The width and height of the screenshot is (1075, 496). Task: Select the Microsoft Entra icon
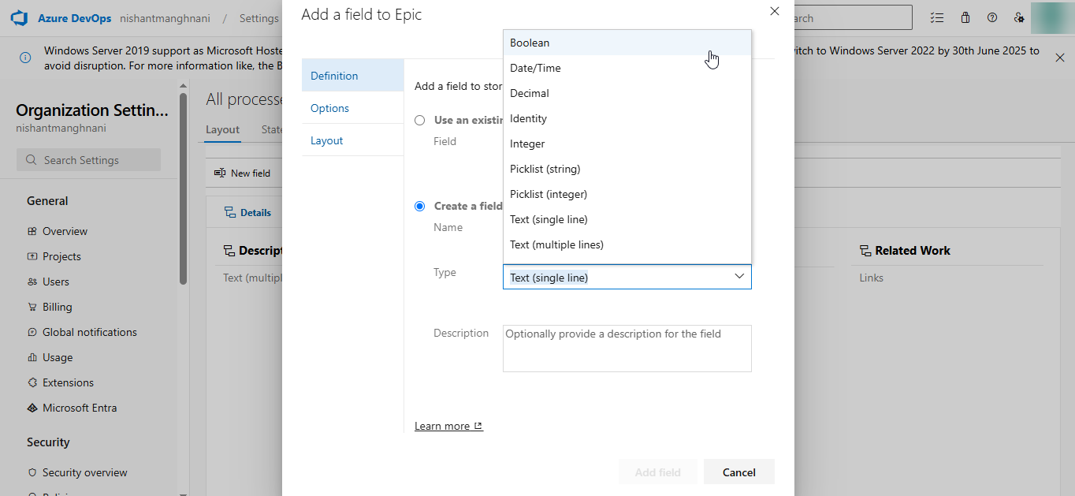pos(32,408)
